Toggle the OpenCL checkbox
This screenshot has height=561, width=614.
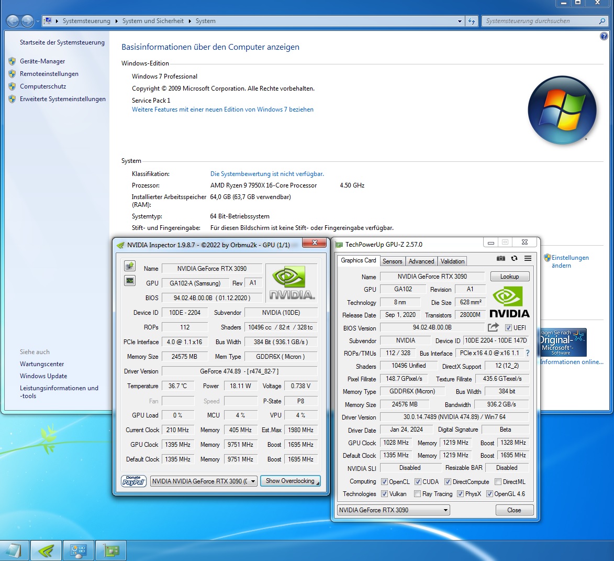[384, 481]
